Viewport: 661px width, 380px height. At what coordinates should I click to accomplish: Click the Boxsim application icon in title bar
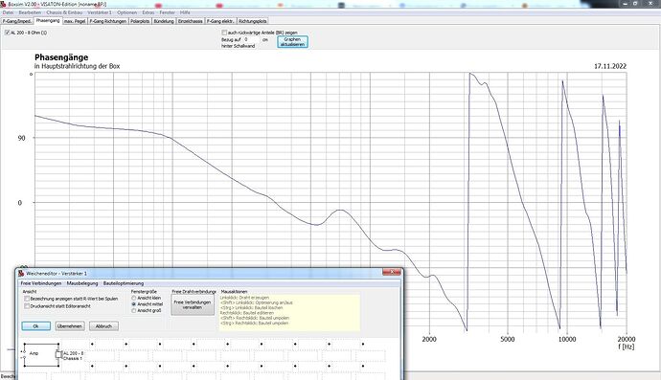(4, 4)
